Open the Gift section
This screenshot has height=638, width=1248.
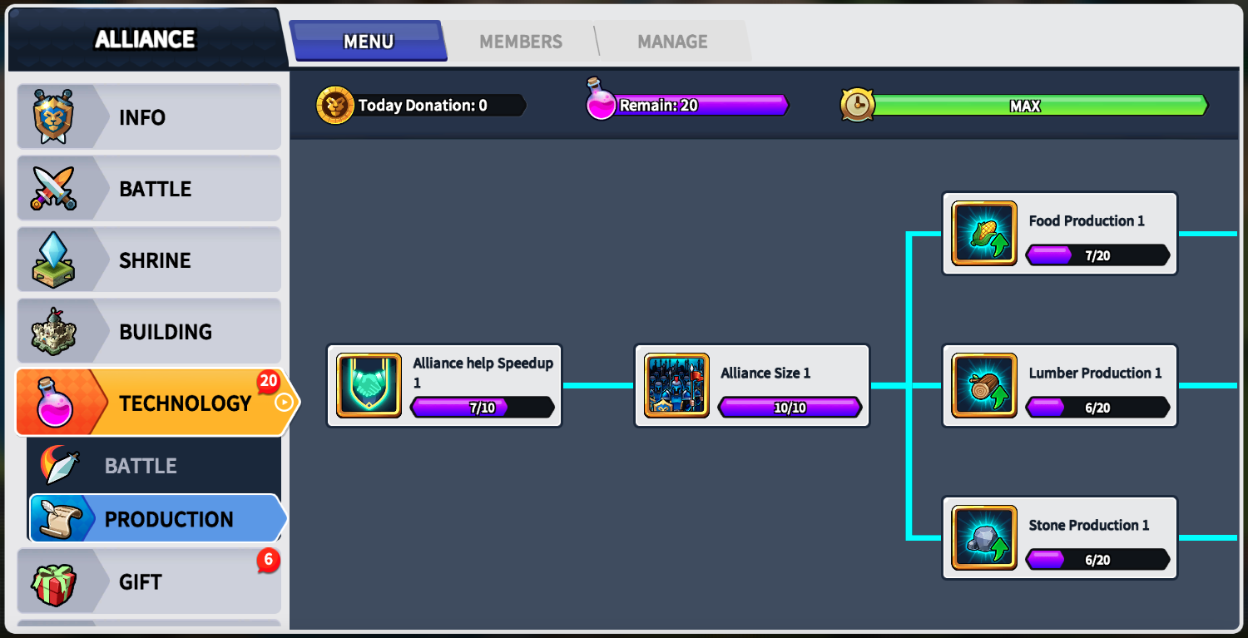point(149,581)
